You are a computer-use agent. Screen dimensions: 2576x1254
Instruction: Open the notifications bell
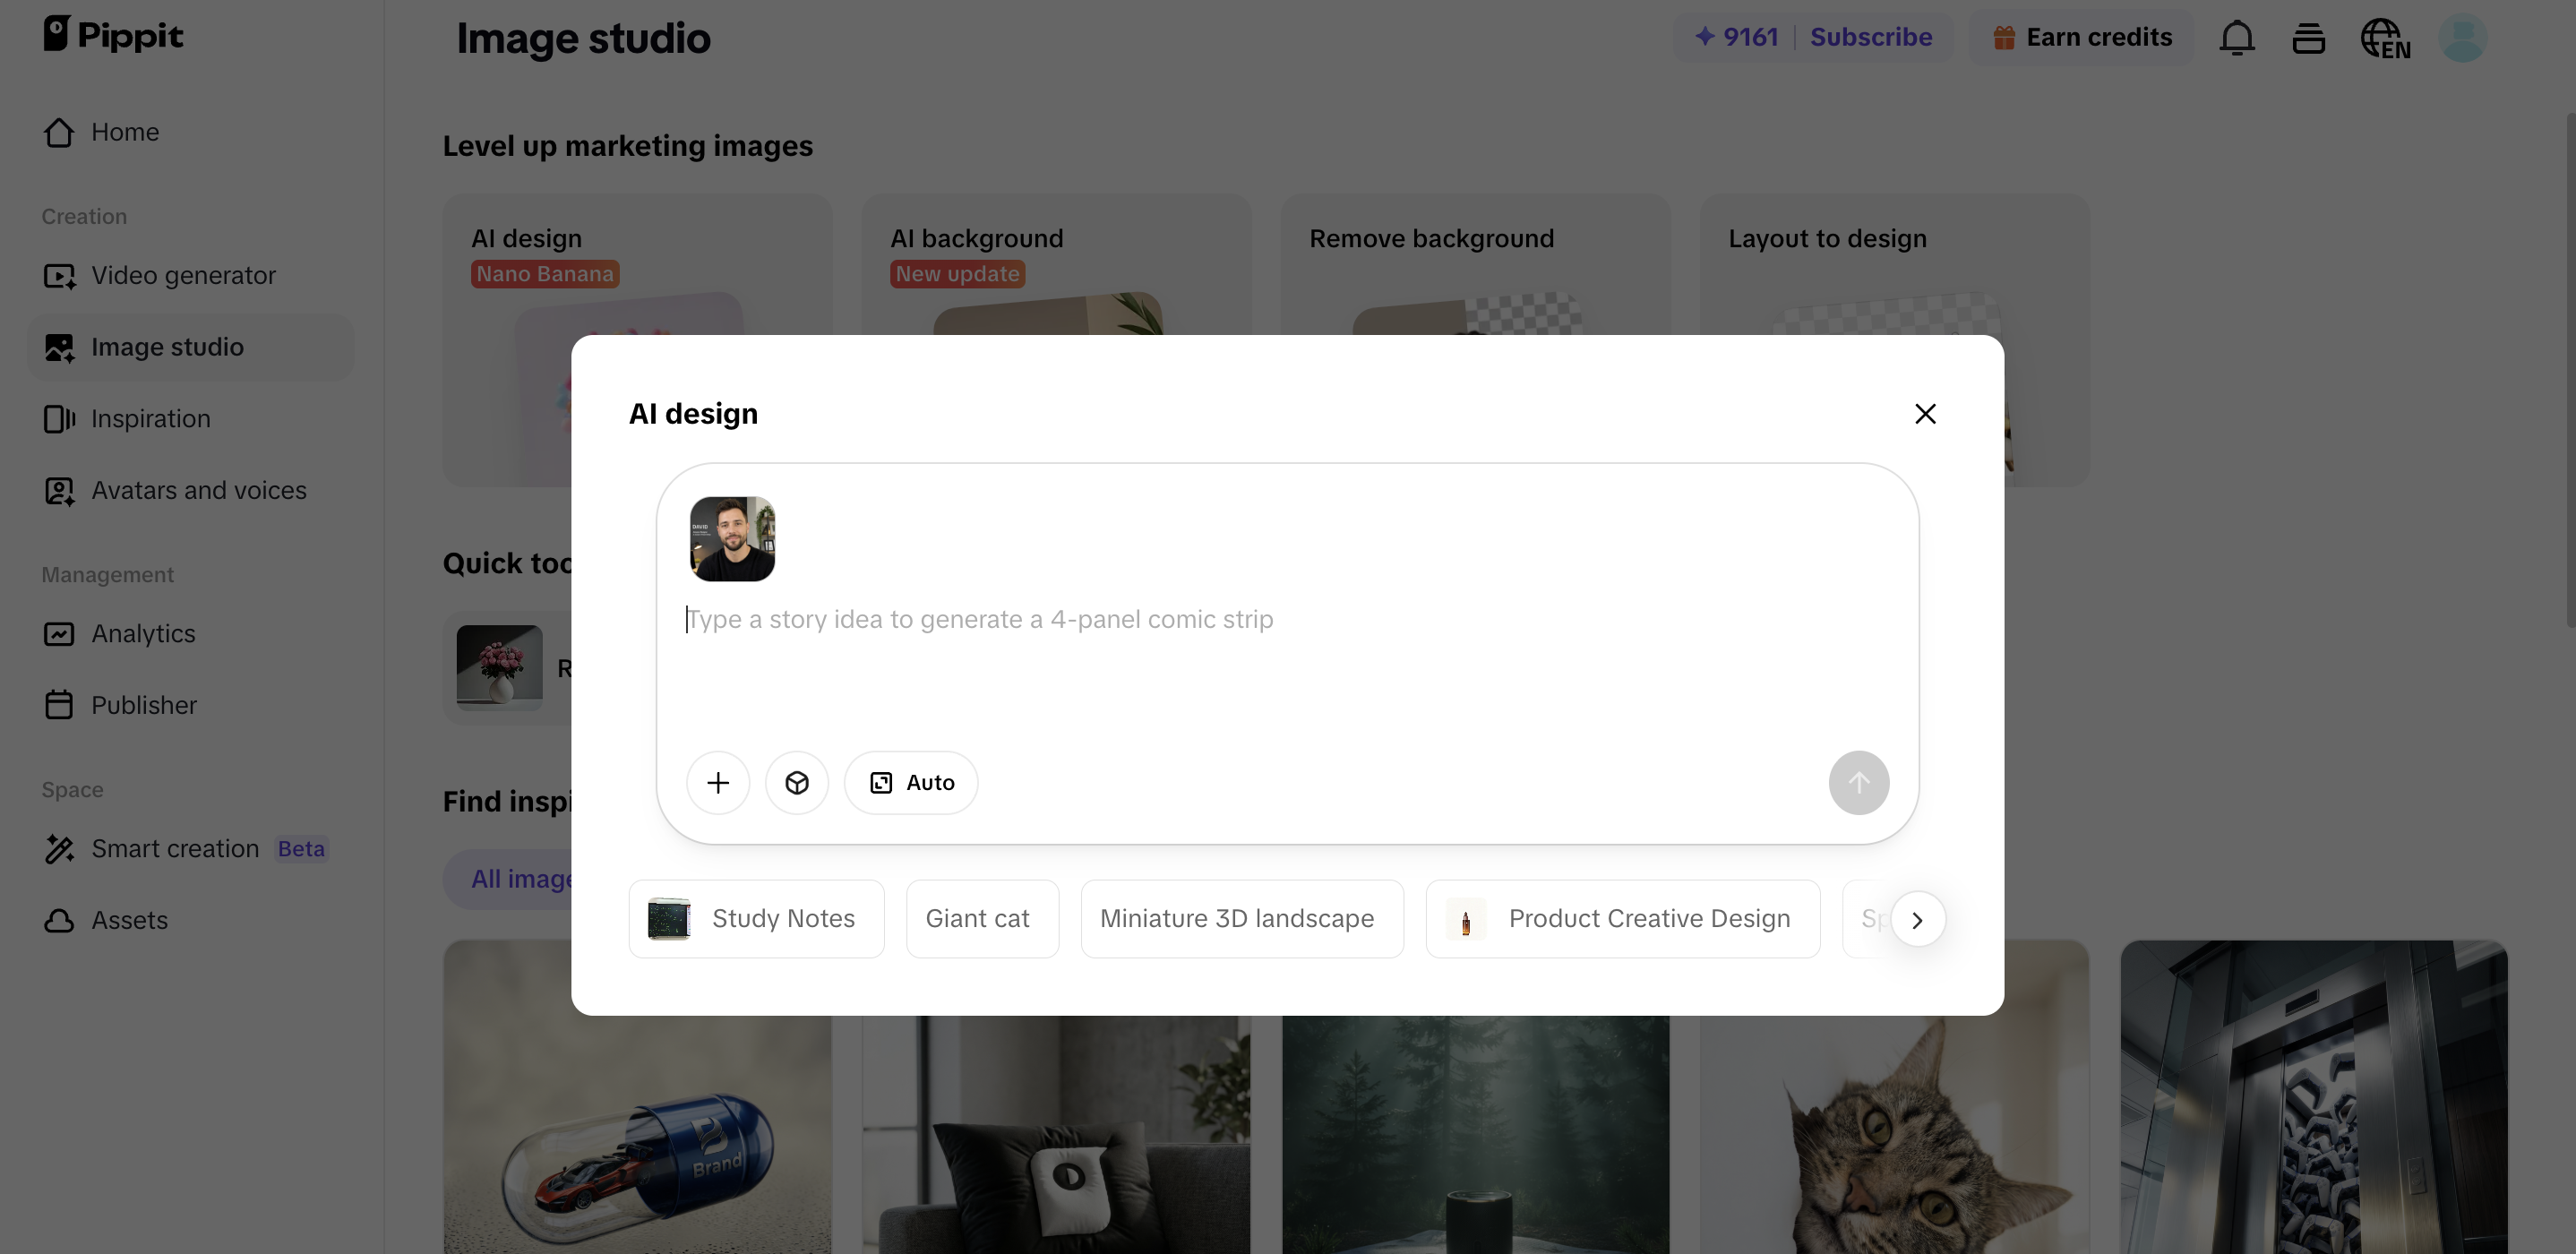tap(2237, 38)
